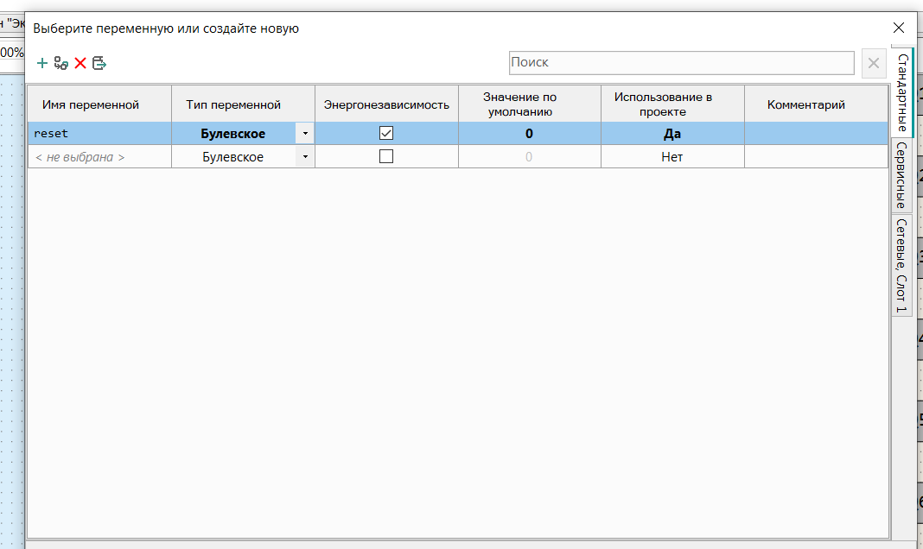This screenshot has height=549, width=923.
Task: Click the Нет usage cell
Action: (x=673, y=157)
